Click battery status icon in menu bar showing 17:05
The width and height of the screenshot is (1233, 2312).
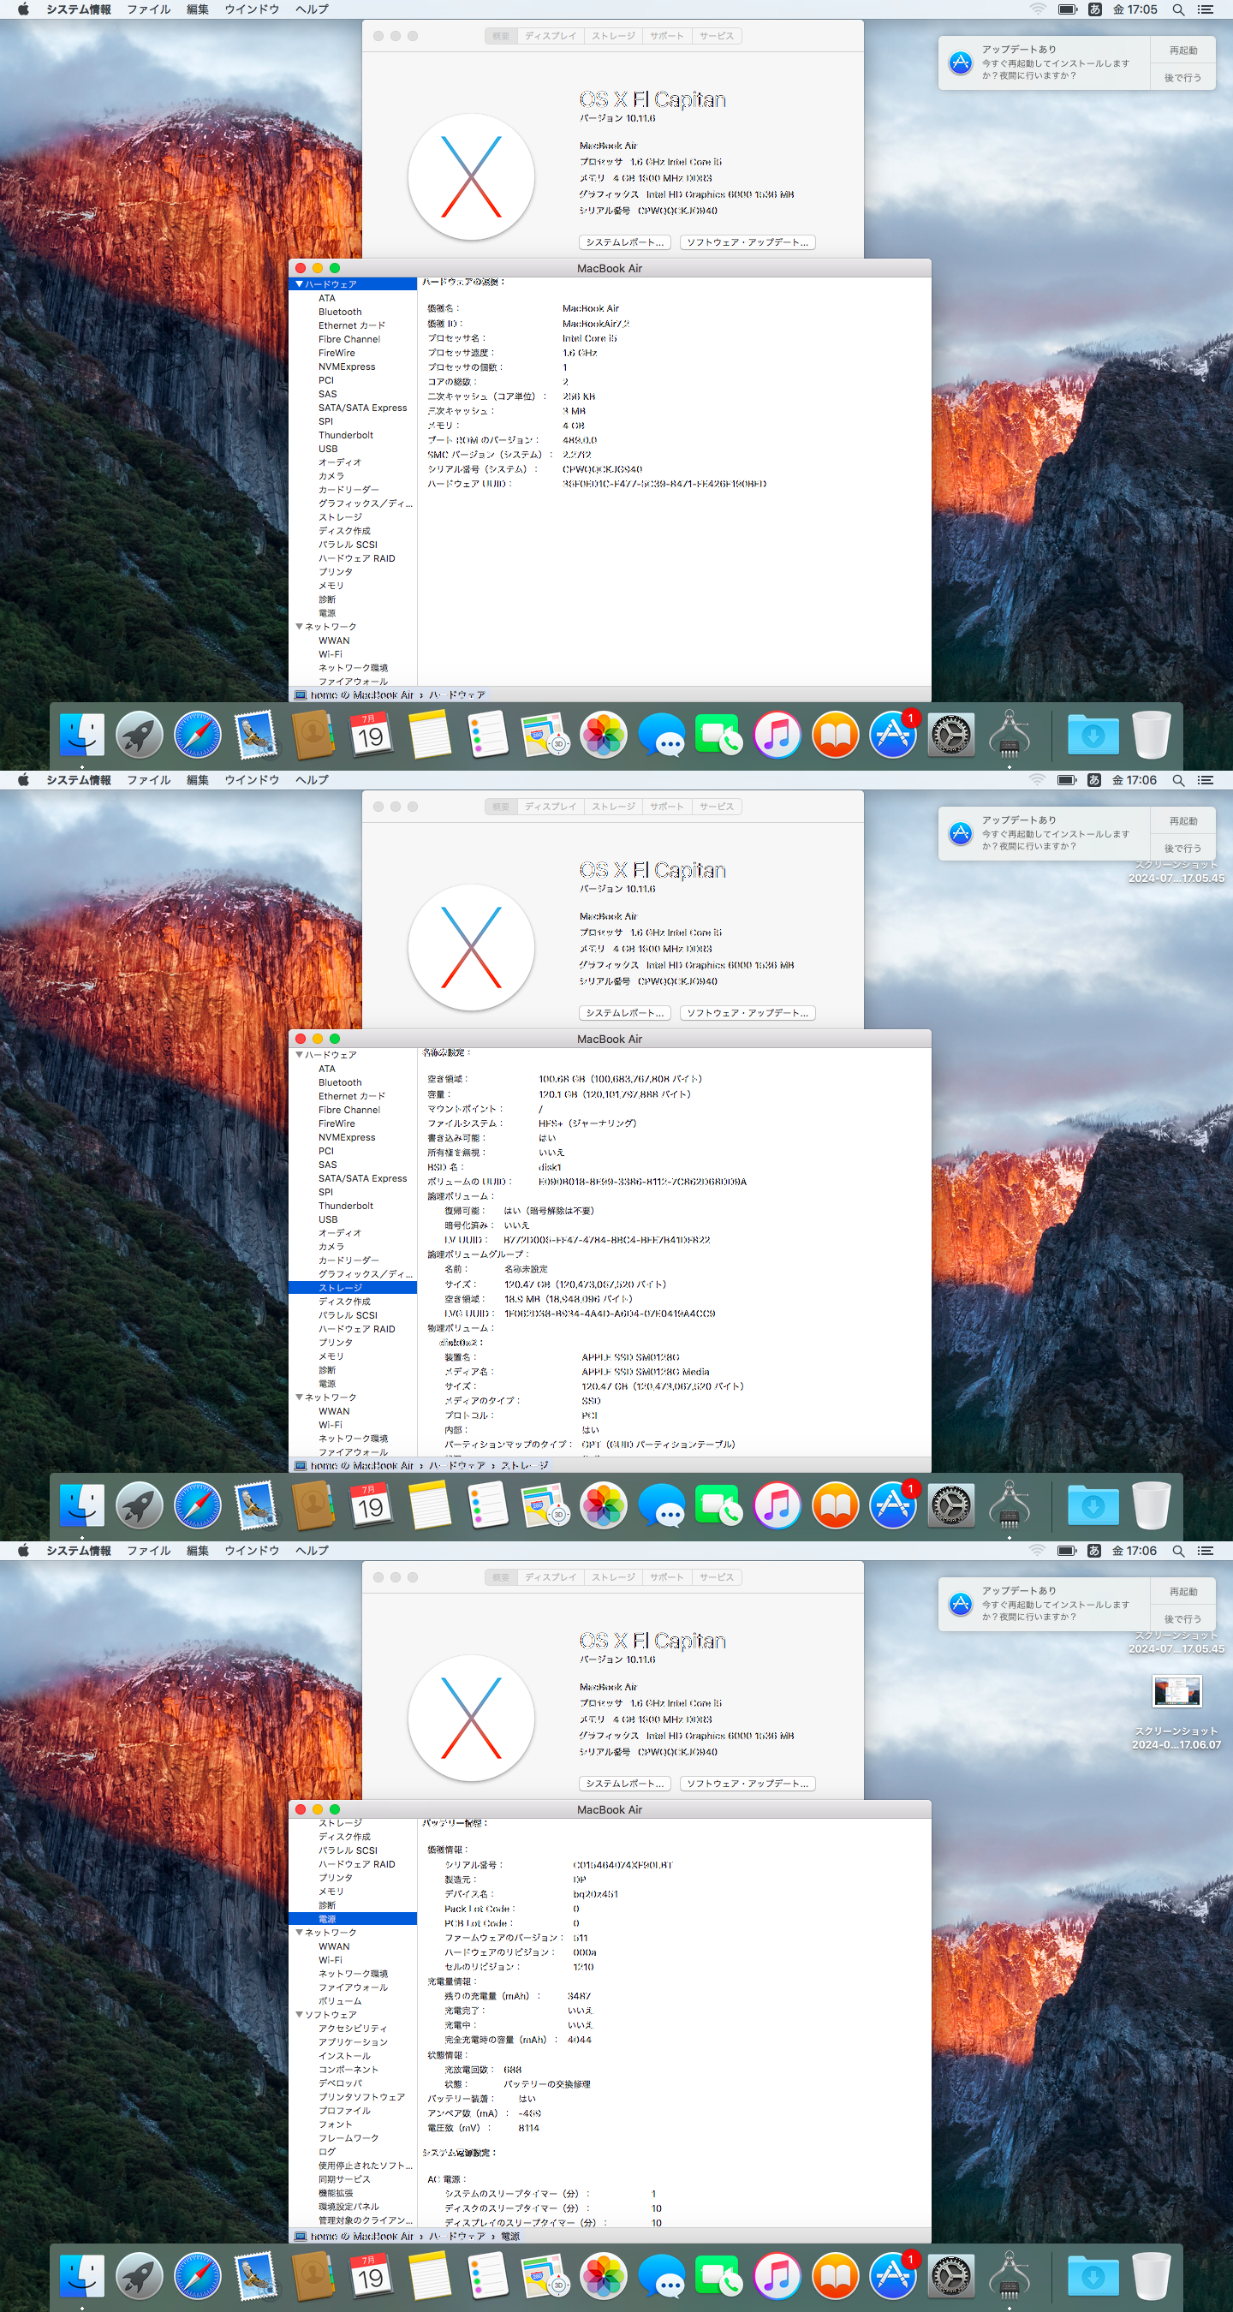pyautogui.click(x=1067, y=9)
